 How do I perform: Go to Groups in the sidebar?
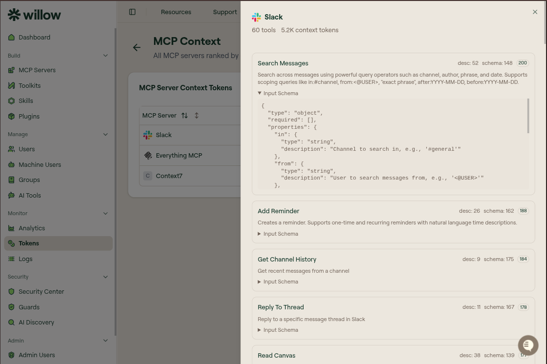pyautogui.click(x=29, y=180)
